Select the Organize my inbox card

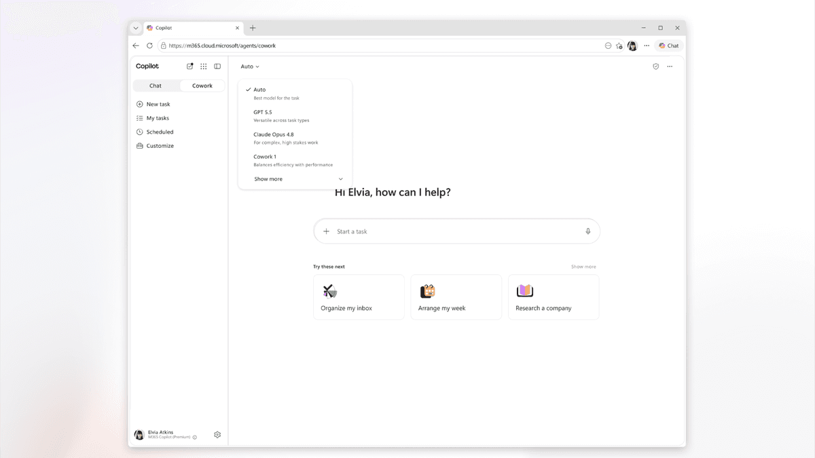point(359,297)
